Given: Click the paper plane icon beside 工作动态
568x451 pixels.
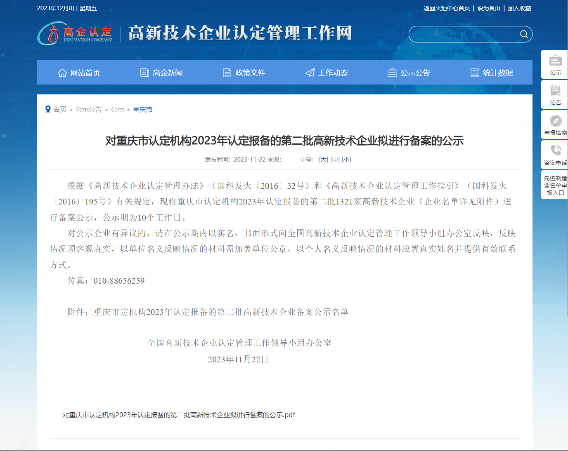Looking at the screenshot, I should click(x=310, y=73).
